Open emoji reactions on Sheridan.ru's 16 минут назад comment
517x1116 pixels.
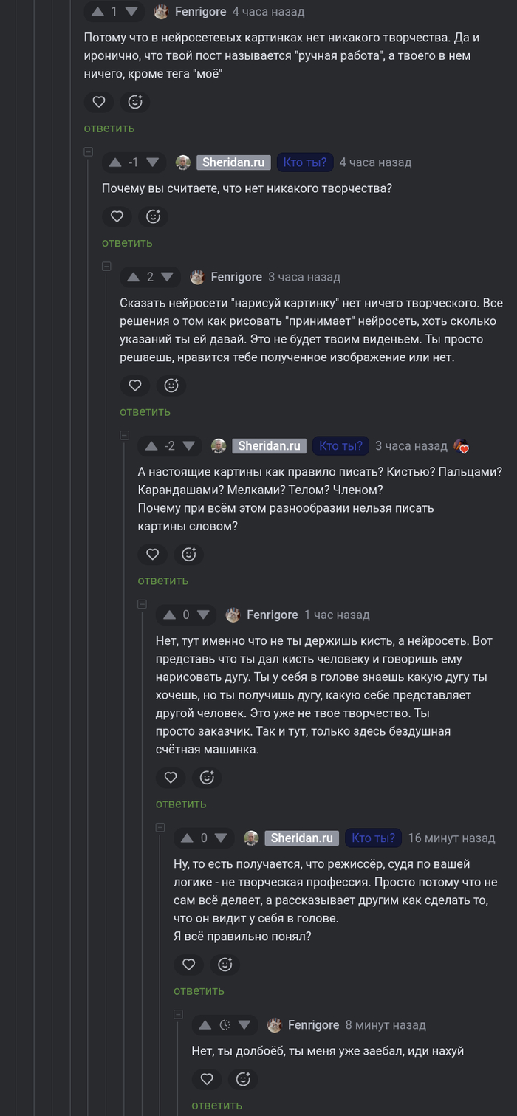tap(225, 965)
